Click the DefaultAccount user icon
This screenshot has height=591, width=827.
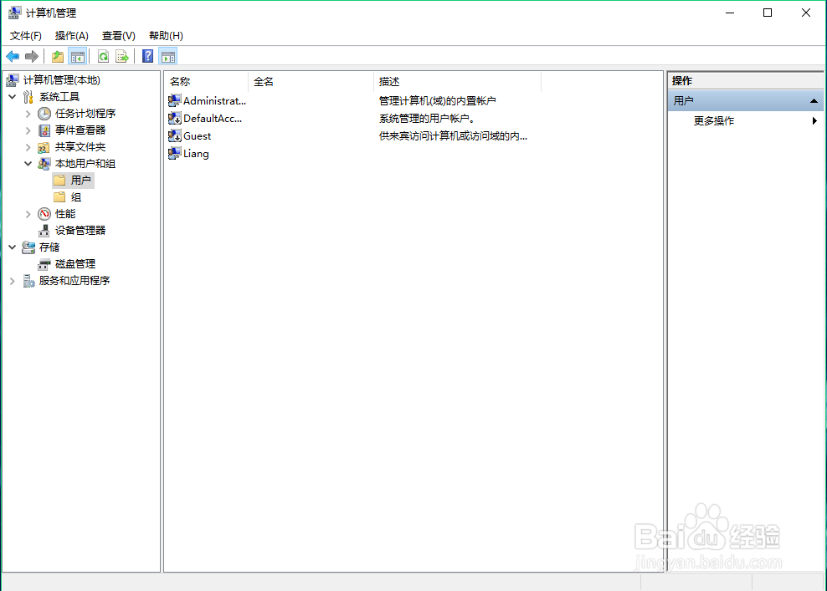click(175, 118)
